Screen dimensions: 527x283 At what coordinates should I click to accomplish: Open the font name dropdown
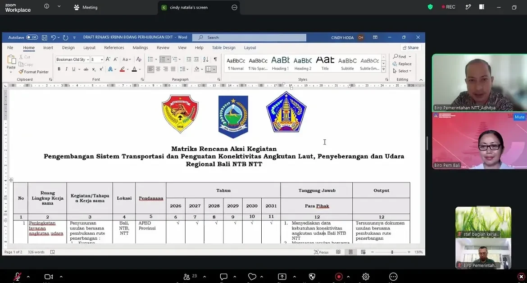[x=88, y=59]
